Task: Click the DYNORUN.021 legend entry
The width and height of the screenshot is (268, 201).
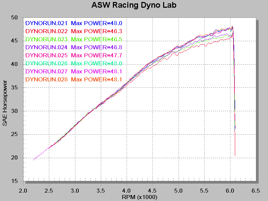Action: pos(46,23)
